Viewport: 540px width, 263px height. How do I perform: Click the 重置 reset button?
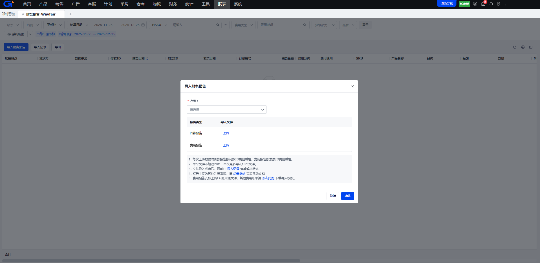tap(365, 25)
